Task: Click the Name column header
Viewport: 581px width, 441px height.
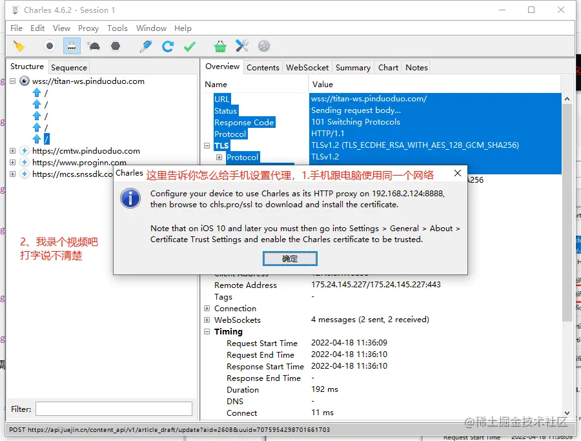Action: pyautogui.click(x=216, y=85)
